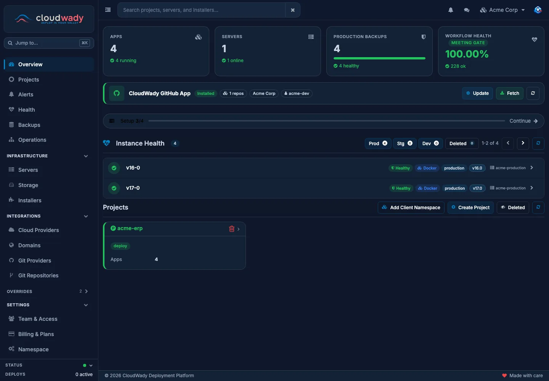Show Deleted instances filter
Viewport: 549px width, 381px height.
click(462, 143)
